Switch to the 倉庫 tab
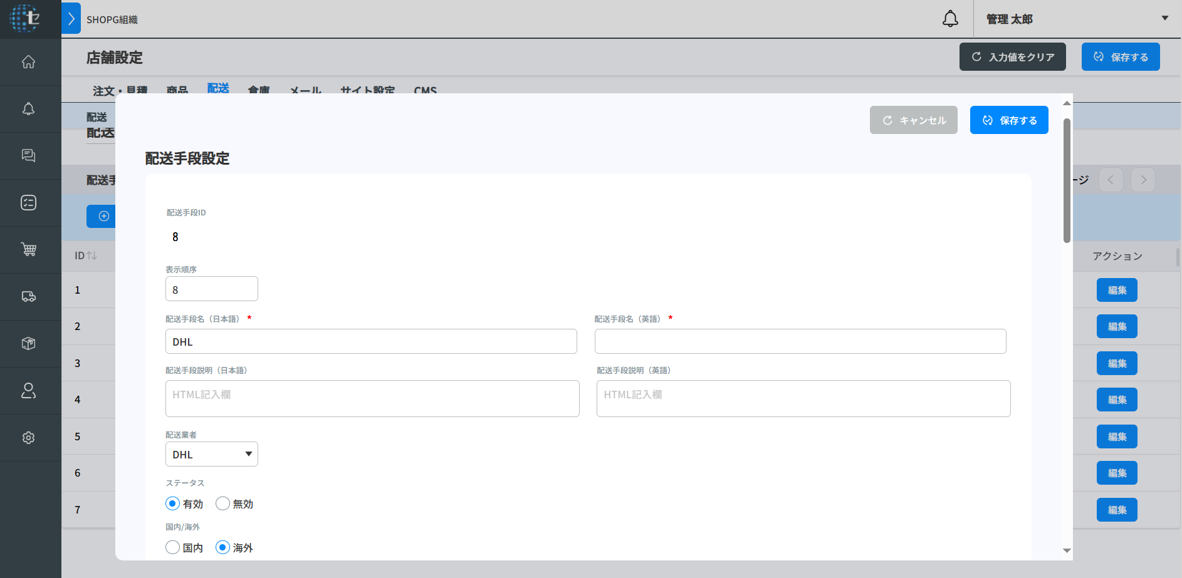The height and width of the screenshot is (578, 1182). click(x=259, y=90)
